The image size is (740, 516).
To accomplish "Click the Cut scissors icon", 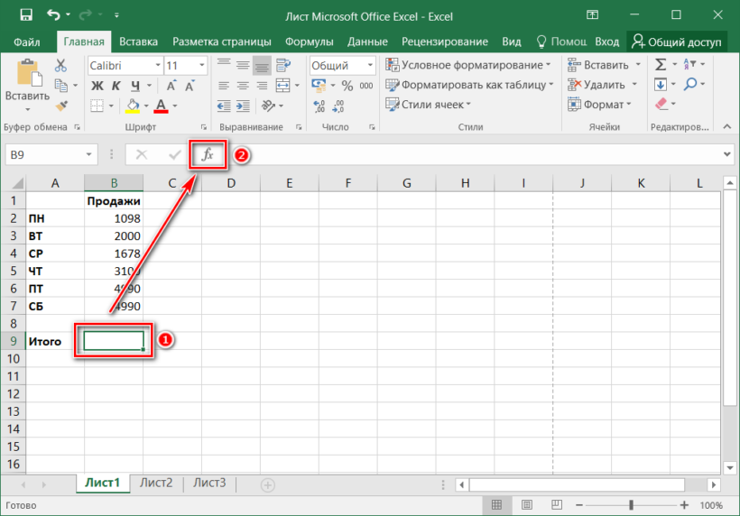I will (61, 65).
